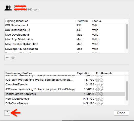The image size is (134, 121).
Task: Select the Hoc-CloudNeteye provisioning profile
Action: [65, 99]
